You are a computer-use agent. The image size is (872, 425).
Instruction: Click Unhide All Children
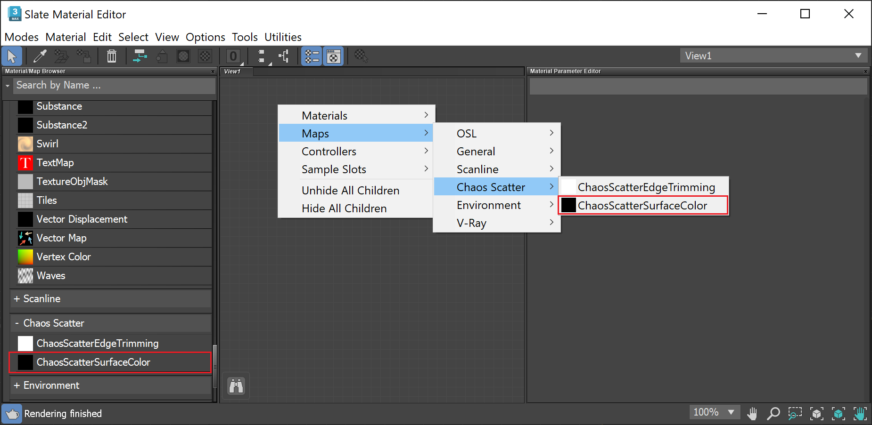(x=350, y=190)
